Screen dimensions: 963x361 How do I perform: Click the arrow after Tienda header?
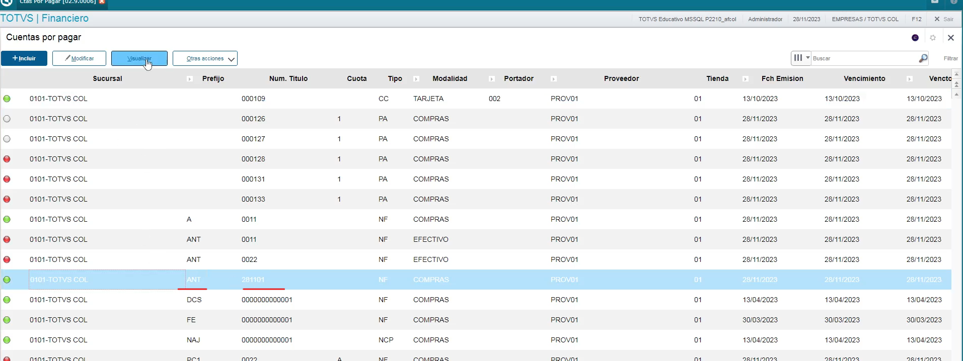pyautogui.click(x=746, y=79)
